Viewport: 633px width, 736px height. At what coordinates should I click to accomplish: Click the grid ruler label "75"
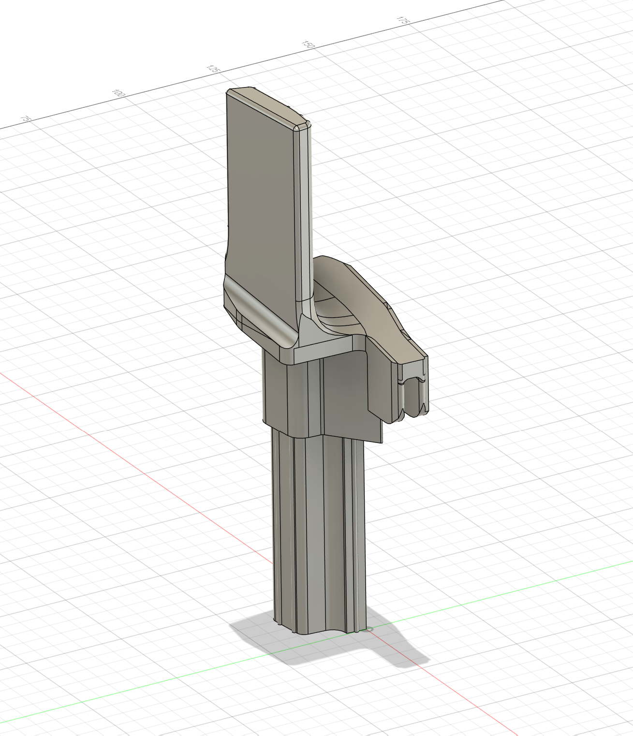point(27,118)
